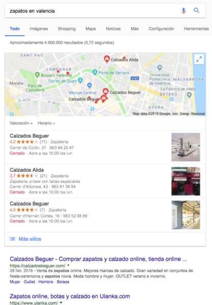This screenshot has width=212, height=305.
Task: Click the blue search magnifier icon
Action: pos(196,11)
